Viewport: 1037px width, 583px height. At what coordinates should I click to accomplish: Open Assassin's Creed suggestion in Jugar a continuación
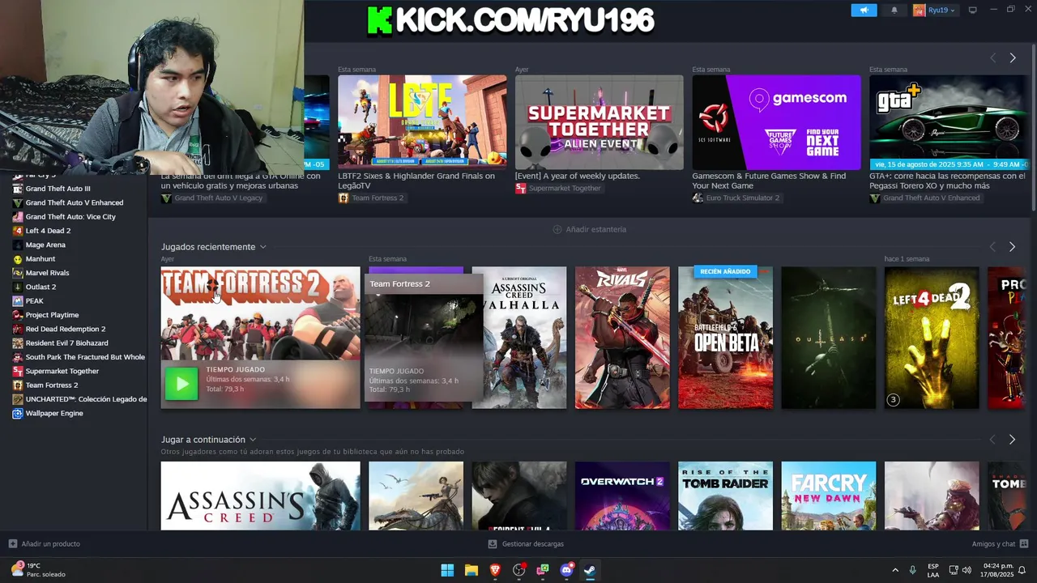(x=260, y=496)
